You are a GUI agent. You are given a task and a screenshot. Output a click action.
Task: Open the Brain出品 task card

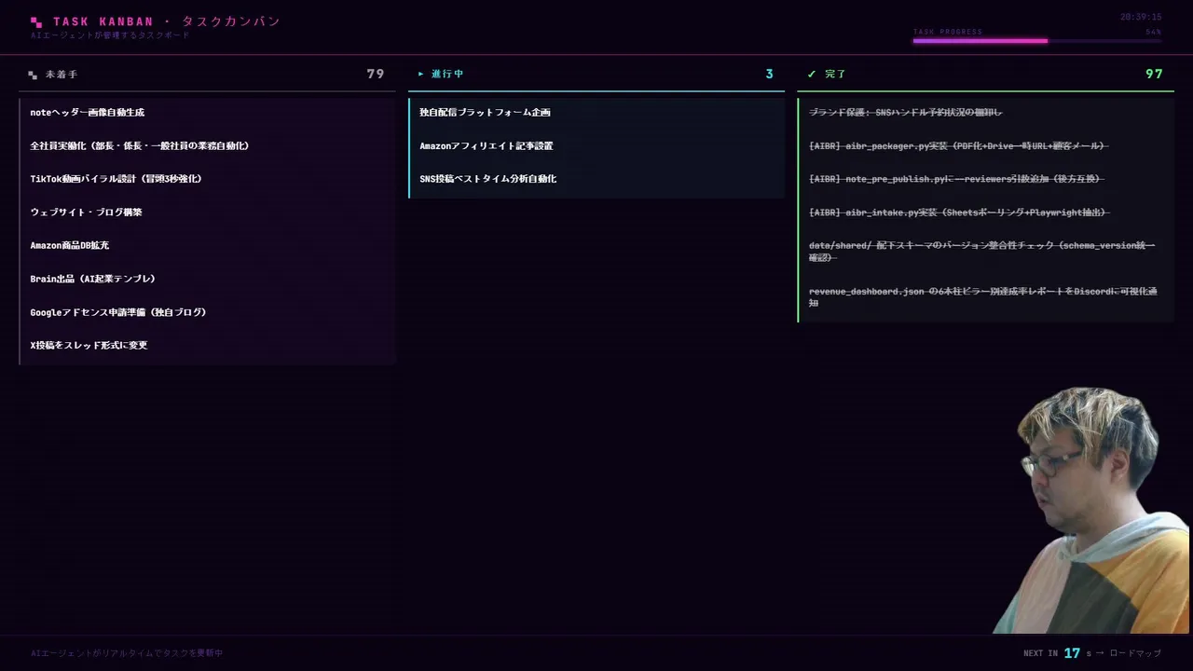(x=208, y=279)
